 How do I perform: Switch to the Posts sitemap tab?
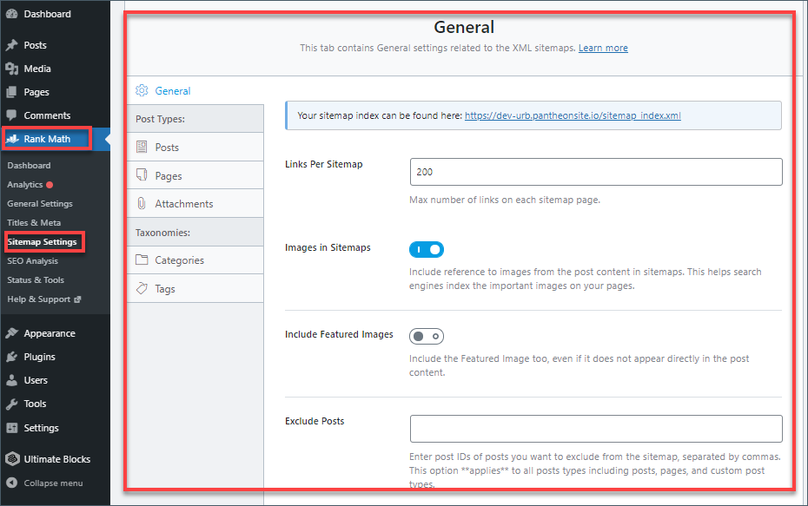(x=195, y=148)
